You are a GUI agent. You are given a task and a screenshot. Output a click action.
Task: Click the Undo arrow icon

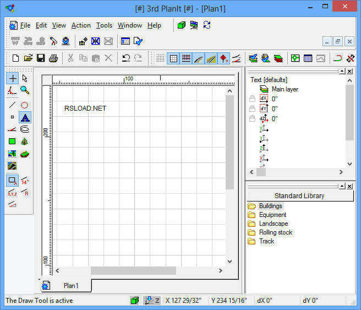pos(126,58)
